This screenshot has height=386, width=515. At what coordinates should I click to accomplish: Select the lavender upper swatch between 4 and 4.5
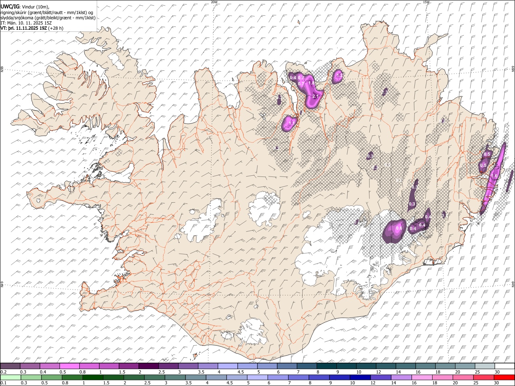point(227,366)
